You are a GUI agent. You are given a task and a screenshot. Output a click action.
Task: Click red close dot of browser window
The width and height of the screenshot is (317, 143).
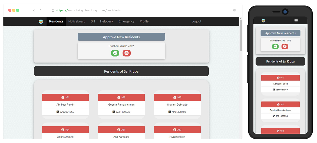10,10
